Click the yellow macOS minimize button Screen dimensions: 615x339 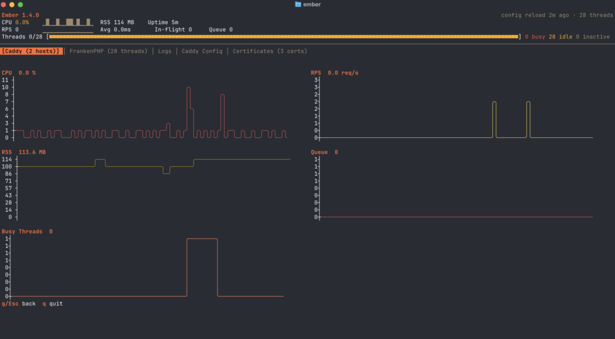(12, 5)
